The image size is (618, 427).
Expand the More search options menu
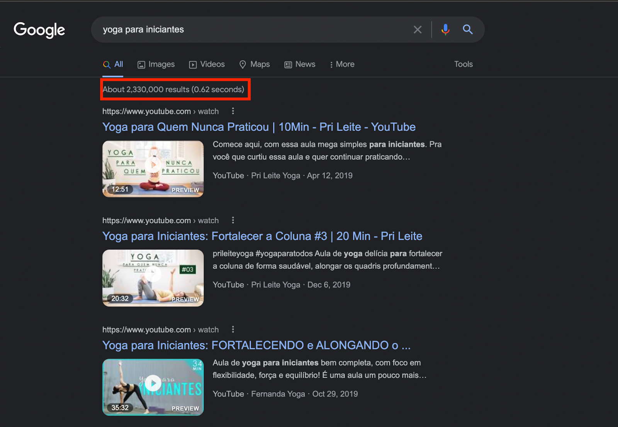[342, 64]
